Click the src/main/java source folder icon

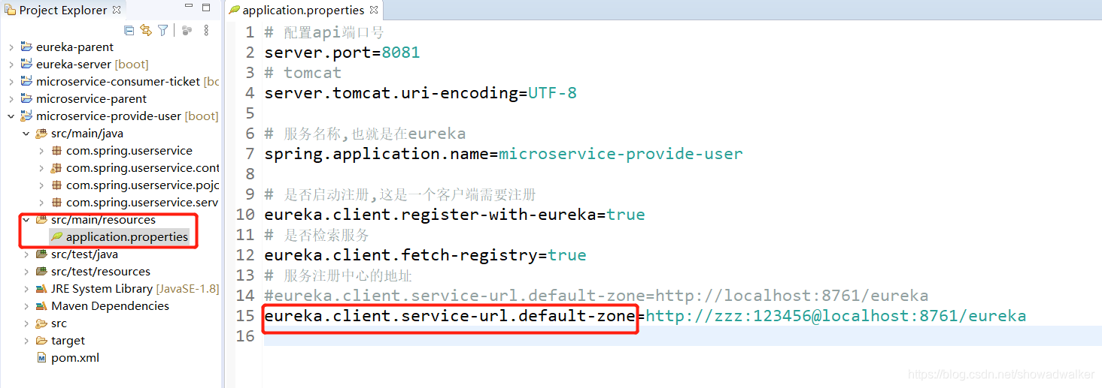[x=41, y=134]
